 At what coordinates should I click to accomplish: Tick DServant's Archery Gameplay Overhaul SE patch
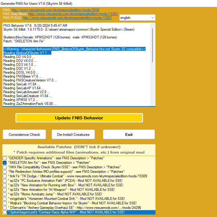tap(5, 208)
